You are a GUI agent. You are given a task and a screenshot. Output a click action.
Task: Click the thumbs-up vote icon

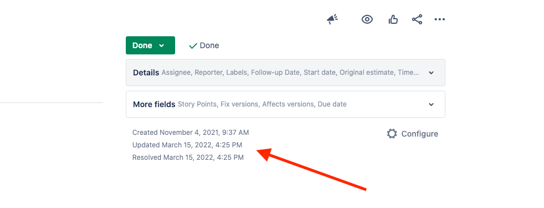click(x=393, y=19)
